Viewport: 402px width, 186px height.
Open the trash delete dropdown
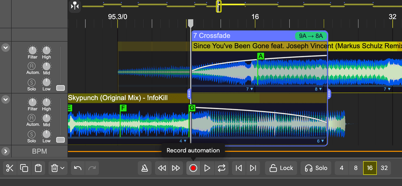coord(58,168)
